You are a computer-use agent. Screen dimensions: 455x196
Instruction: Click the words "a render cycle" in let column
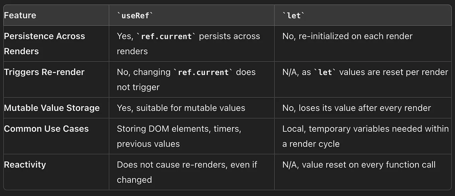pyautogui.click(x=311, y=144)
